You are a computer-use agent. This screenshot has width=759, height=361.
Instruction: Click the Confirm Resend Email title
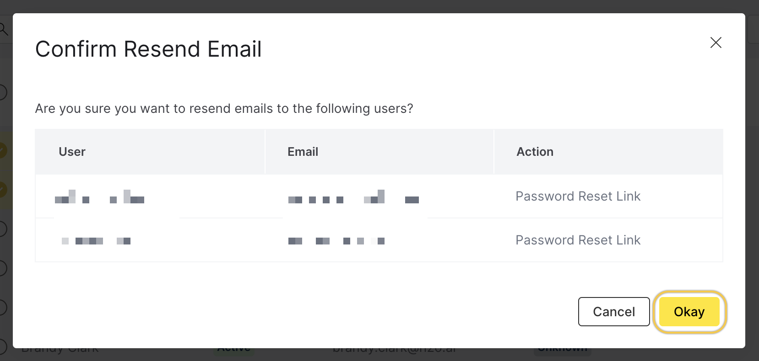click(148, 49)
